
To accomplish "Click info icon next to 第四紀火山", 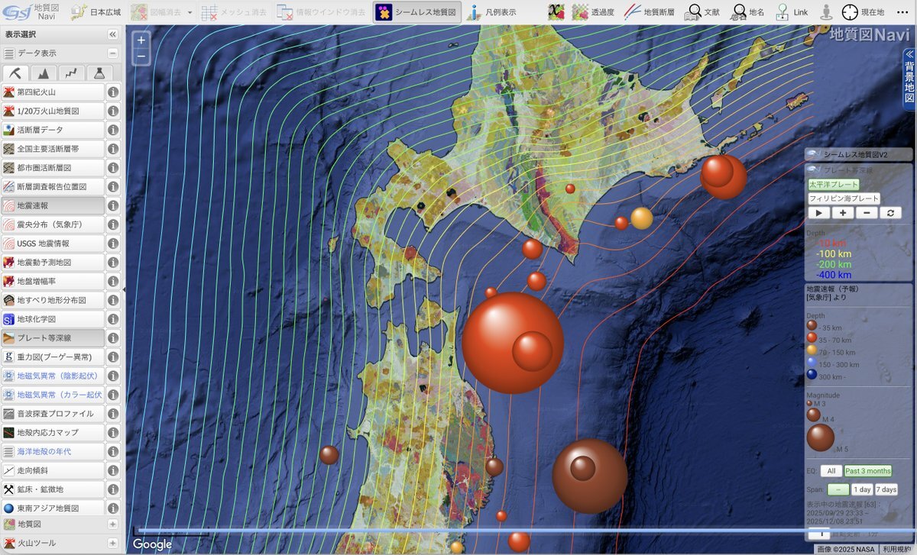I will 112,92.
